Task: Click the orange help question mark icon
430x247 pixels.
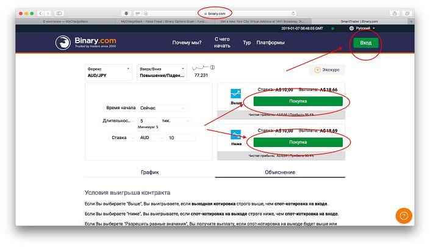Action: [x=404, y=216]
